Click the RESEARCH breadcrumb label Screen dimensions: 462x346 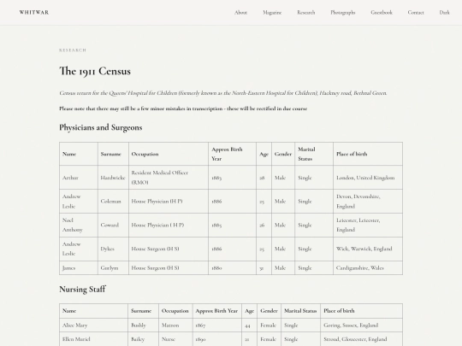(x=73, y=50)
